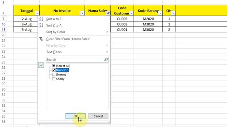Open the Kode Barang filter dropdown
This screenshot has height=127, width=227.
coord(160,13)
